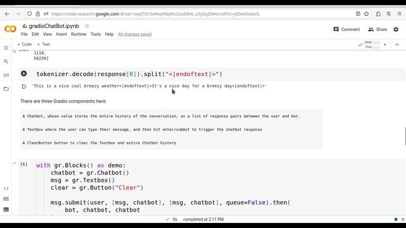Click the page vertical scrollbar thumb
Image resolution: width=406 pixels, height=228 pixels.
[x=405, y=136]
